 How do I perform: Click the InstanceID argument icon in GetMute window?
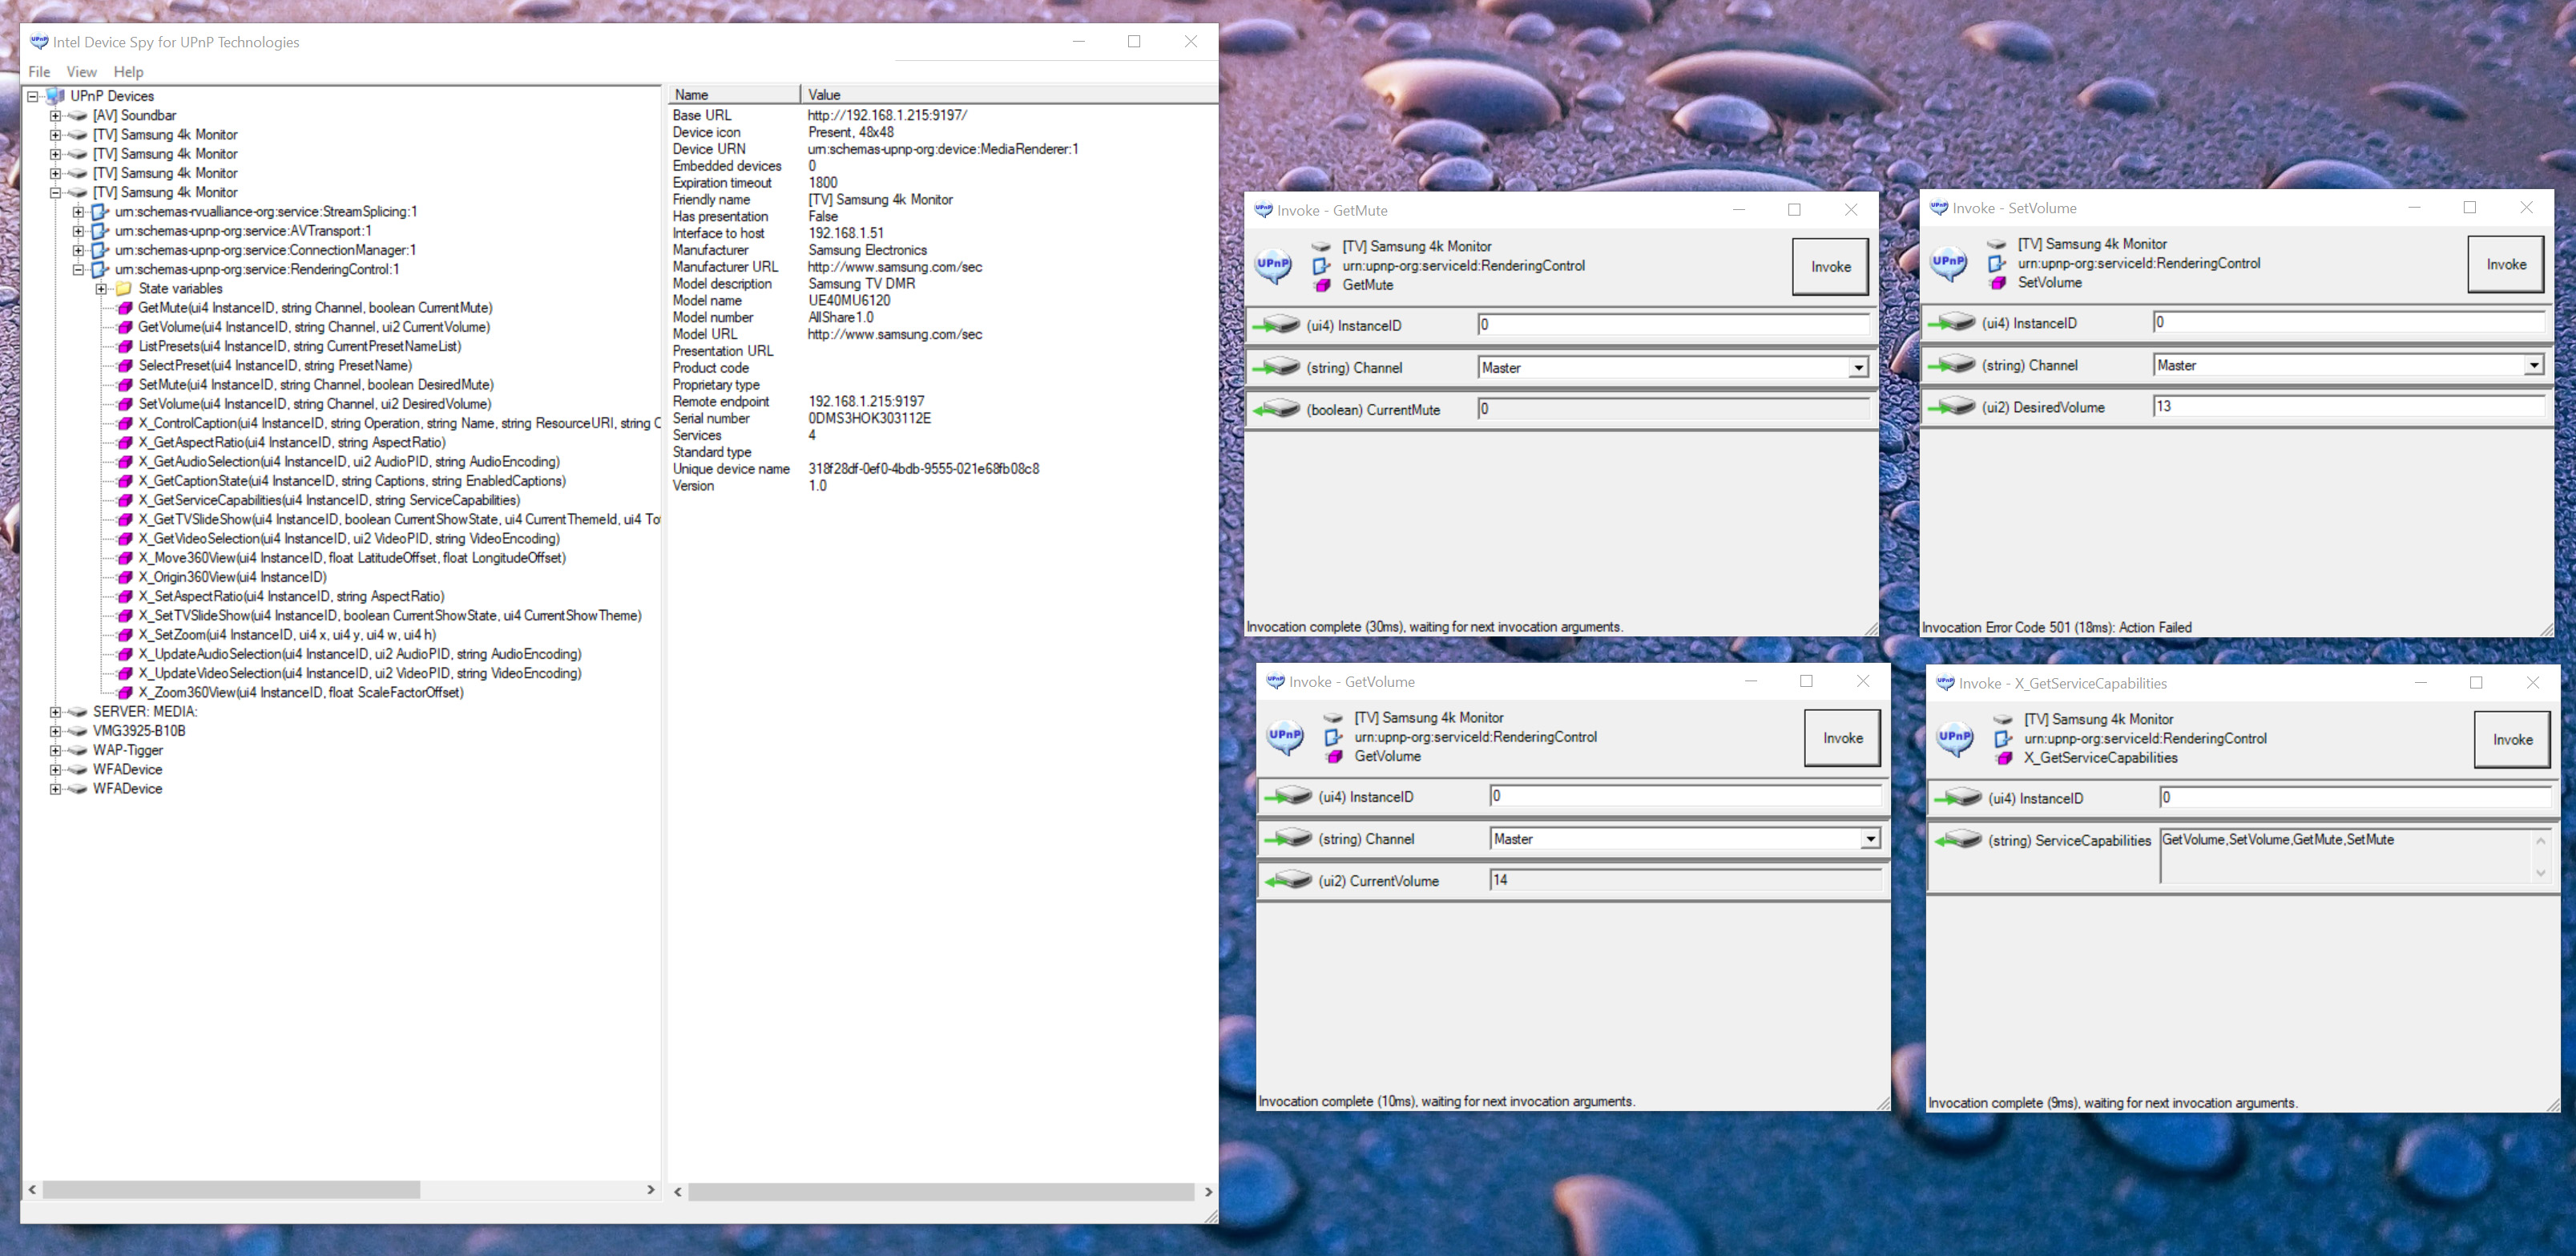point(1276,325)
